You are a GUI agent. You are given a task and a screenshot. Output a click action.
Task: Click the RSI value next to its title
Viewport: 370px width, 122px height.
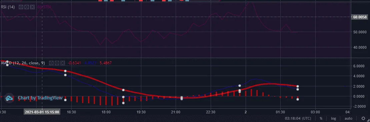[44, 7]
